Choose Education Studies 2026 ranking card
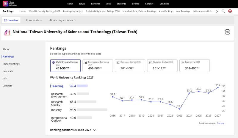 (x=162, y=65)
